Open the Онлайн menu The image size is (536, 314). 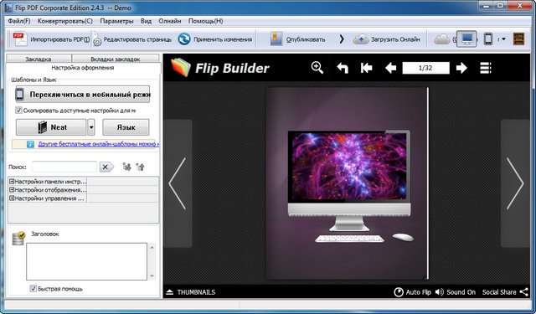(x=169, y=21)
